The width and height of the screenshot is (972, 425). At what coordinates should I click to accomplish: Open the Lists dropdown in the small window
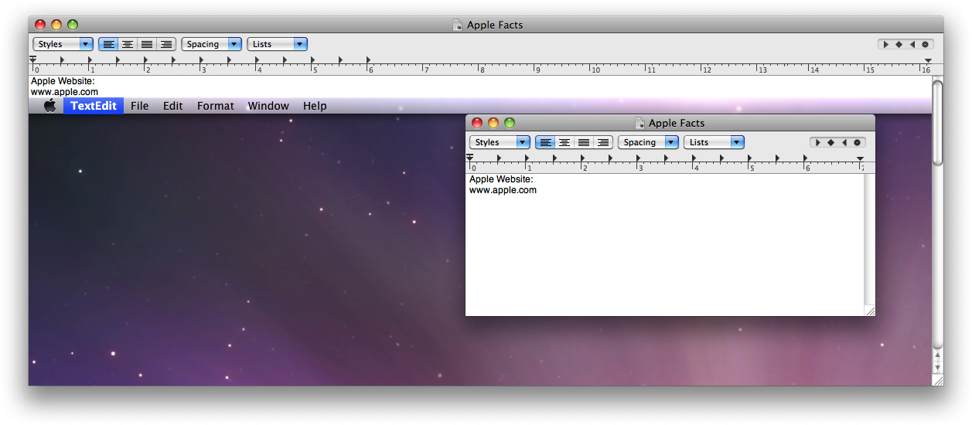click(714, 143)
